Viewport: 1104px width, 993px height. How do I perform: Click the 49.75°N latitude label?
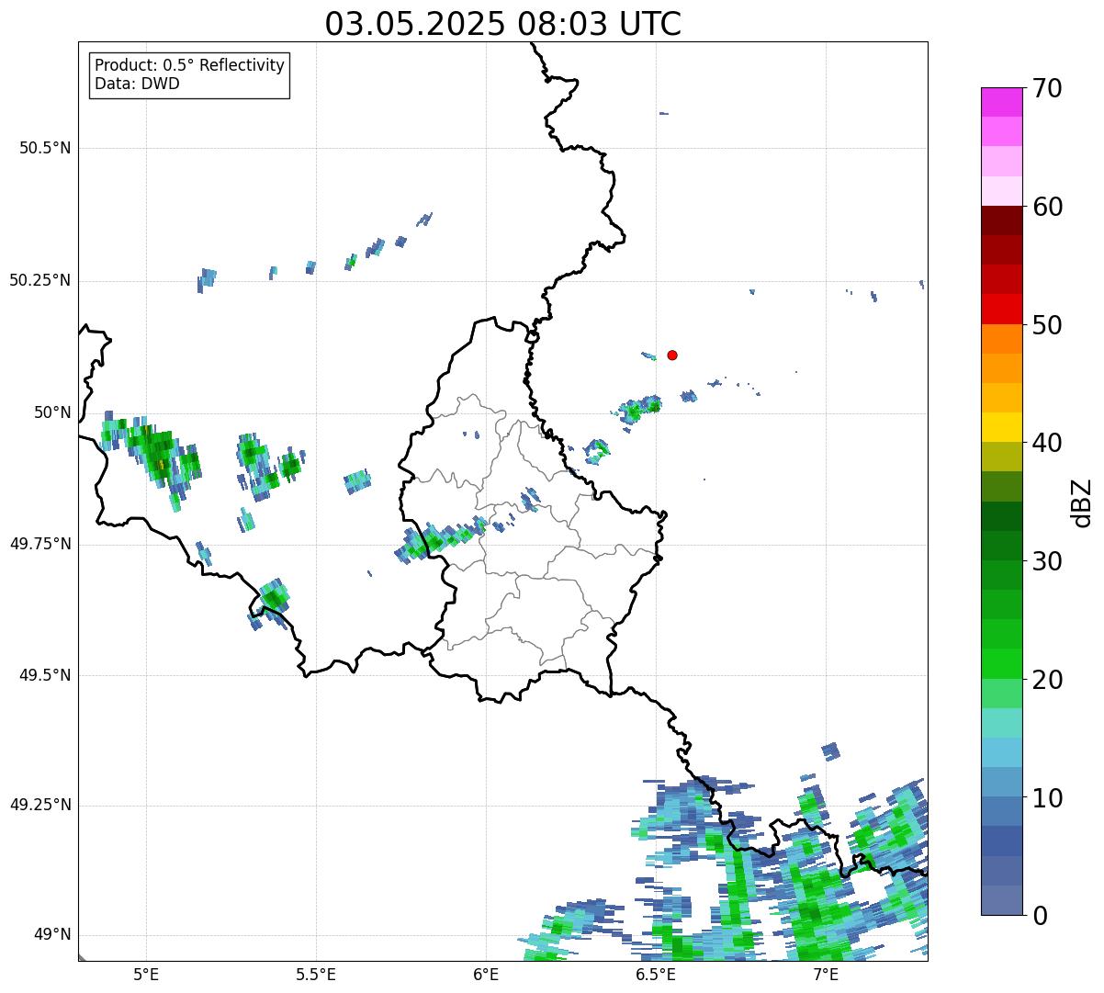40,544
